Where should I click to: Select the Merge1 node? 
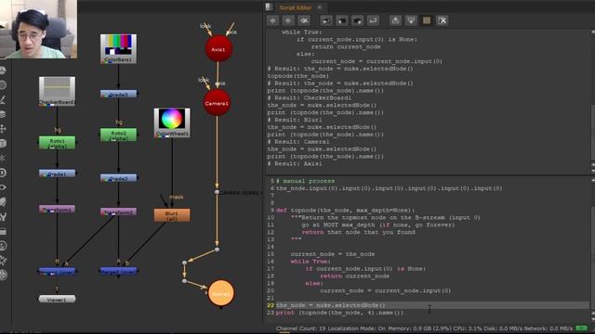tap(57, 272)
